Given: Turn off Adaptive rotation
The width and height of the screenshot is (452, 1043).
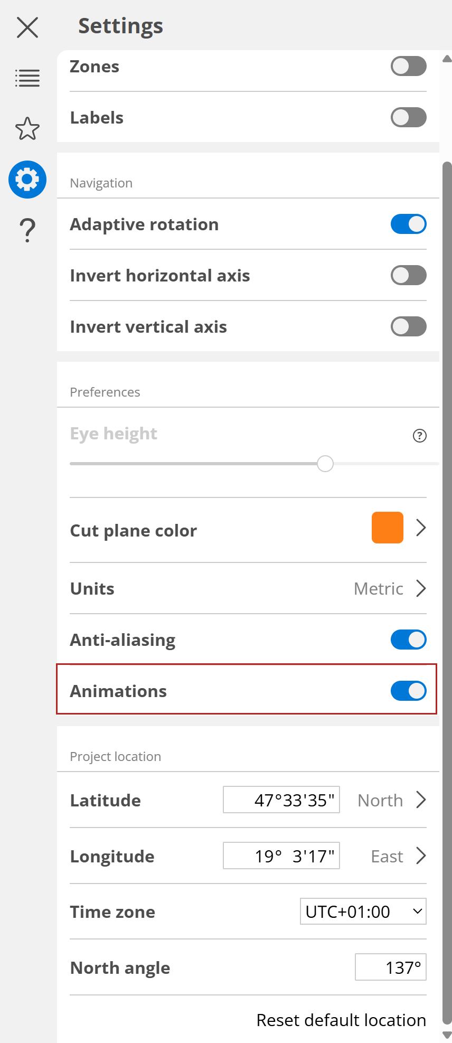Looking at the screenshot, I should [x=408, y=224].
